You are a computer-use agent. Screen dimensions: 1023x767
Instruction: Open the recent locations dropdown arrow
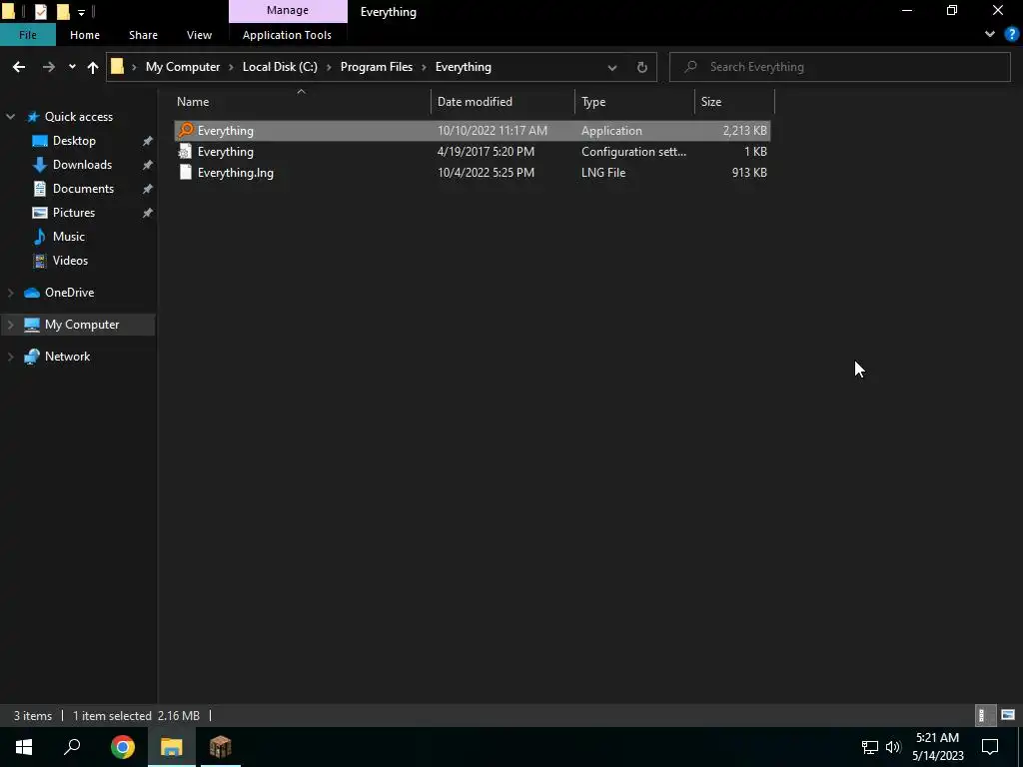(72, 67)
